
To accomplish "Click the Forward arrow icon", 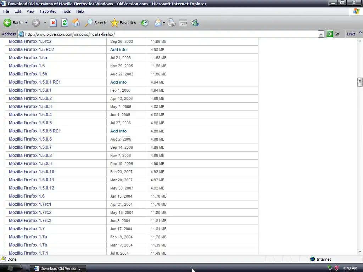I will tap(36, 23).
